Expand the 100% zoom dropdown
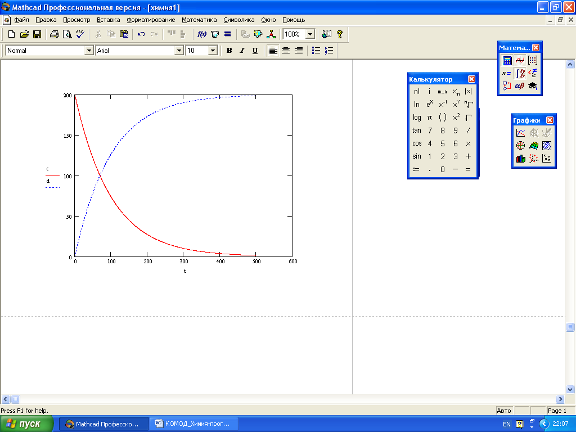Screen dimensions: 576x432 click(309, 34)
